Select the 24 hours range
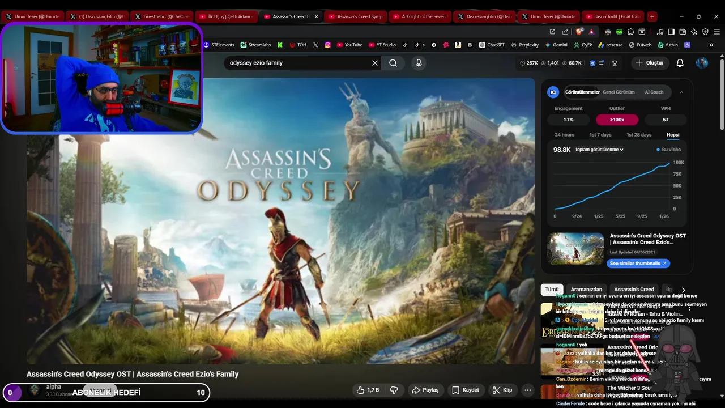Viewport: 725px width, 408px height. (564, 135)
